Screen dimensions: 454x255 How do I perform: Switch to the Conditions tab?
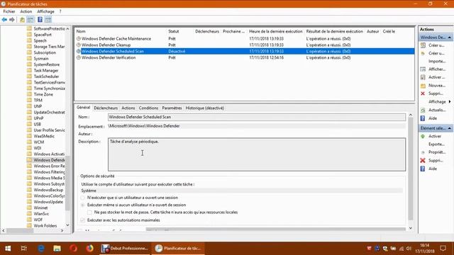[148, 108]
